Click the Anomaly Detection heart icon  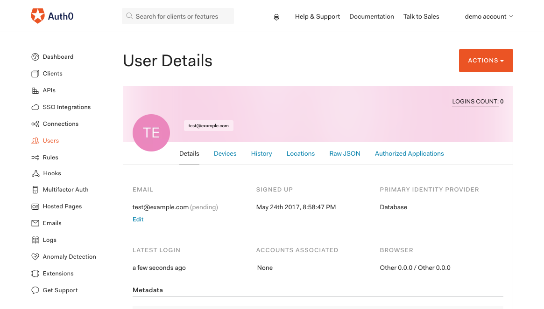[35, 257]
